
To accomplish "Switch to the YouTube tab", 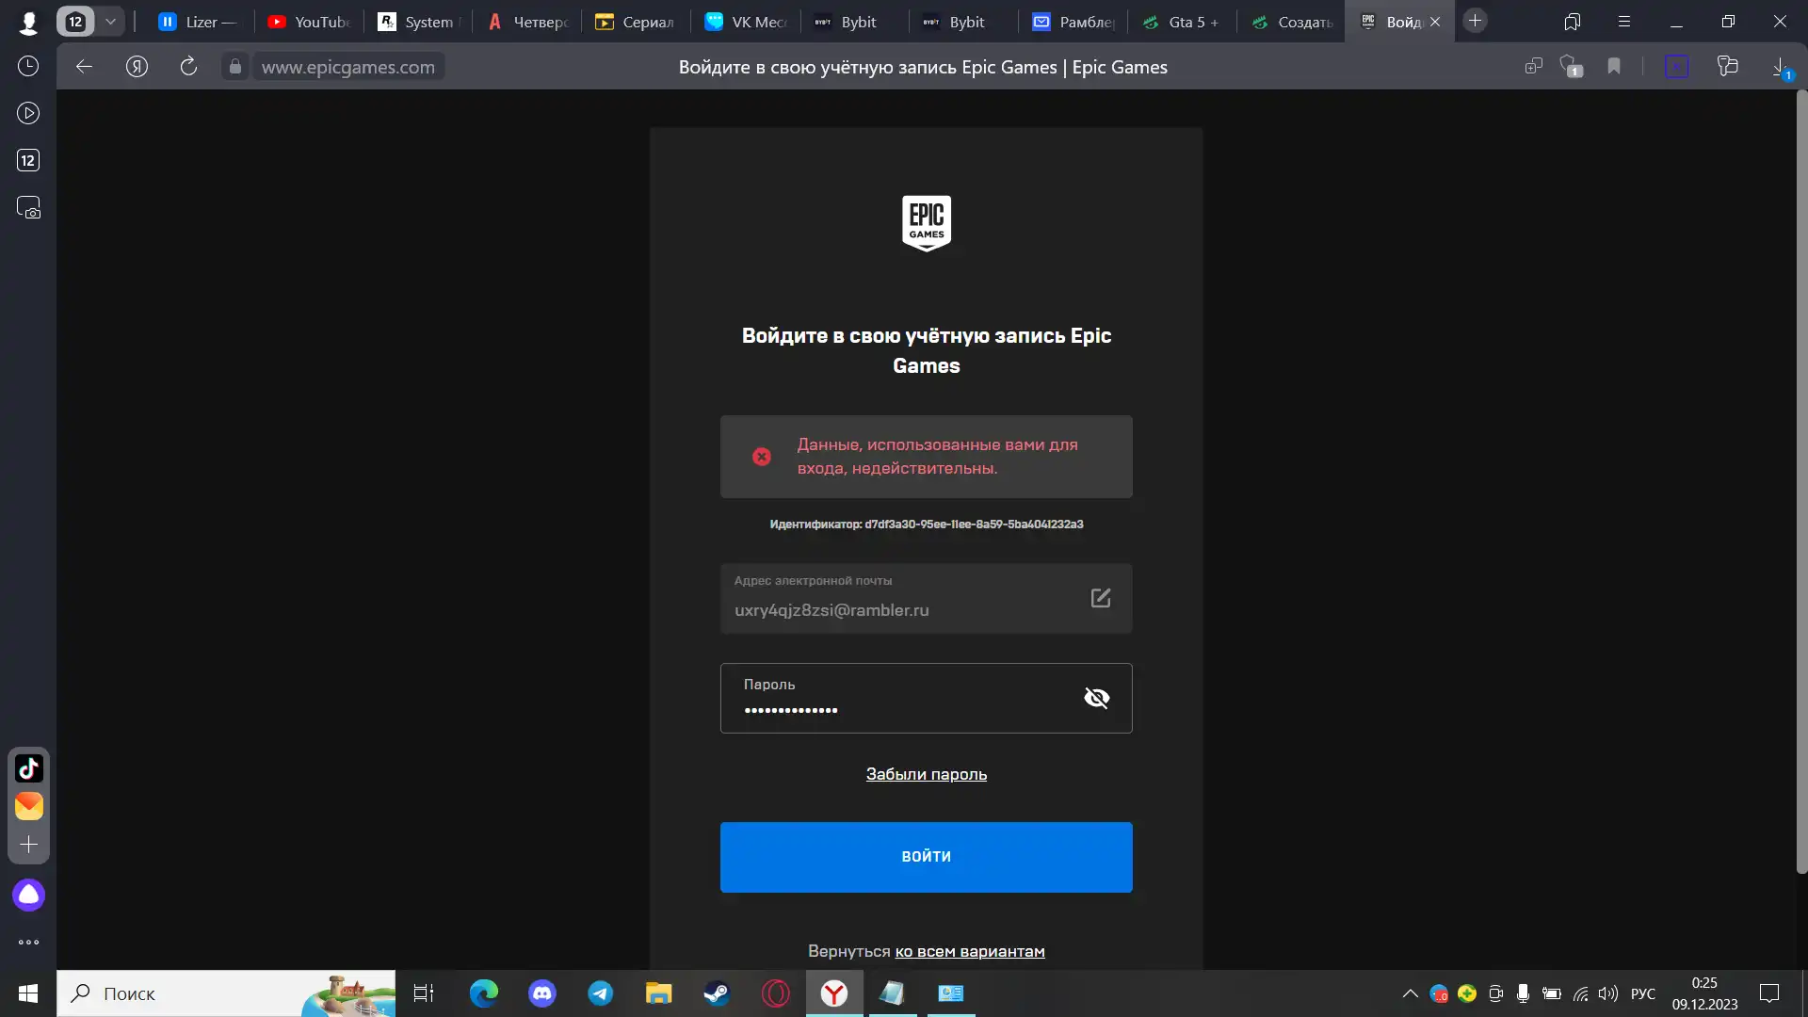I will coord(309,22).
